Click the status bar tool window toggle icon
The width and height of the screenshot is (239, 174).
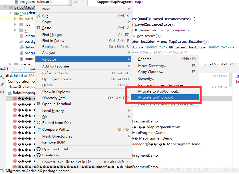pyautogui.click(x=2, y=171)
